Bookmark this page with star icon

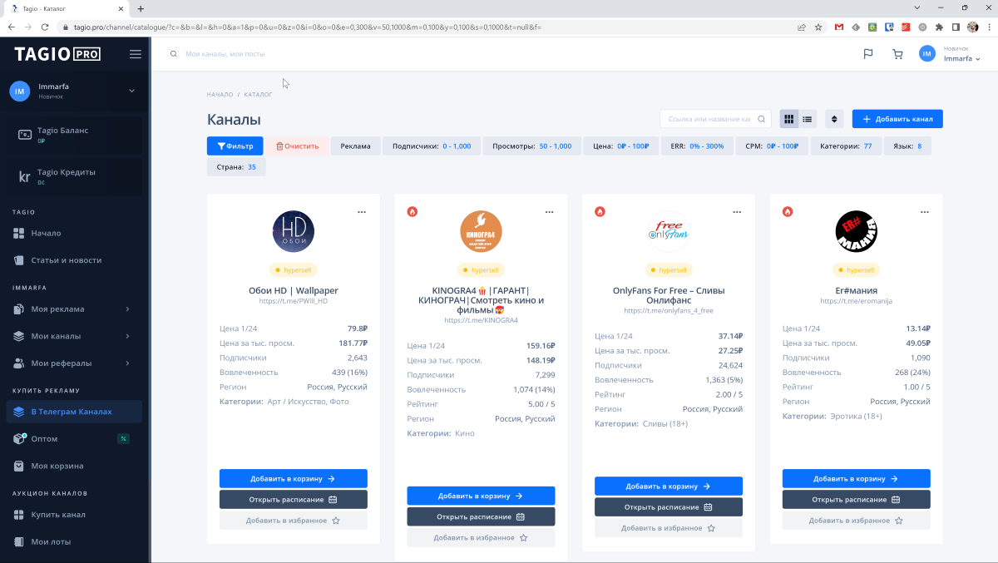[x=818, y=27]
